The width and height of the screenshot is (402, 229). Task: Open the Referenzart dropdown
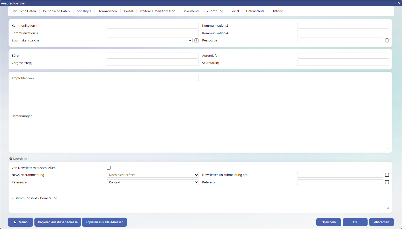pyautogui.click(x=153, y=182)
